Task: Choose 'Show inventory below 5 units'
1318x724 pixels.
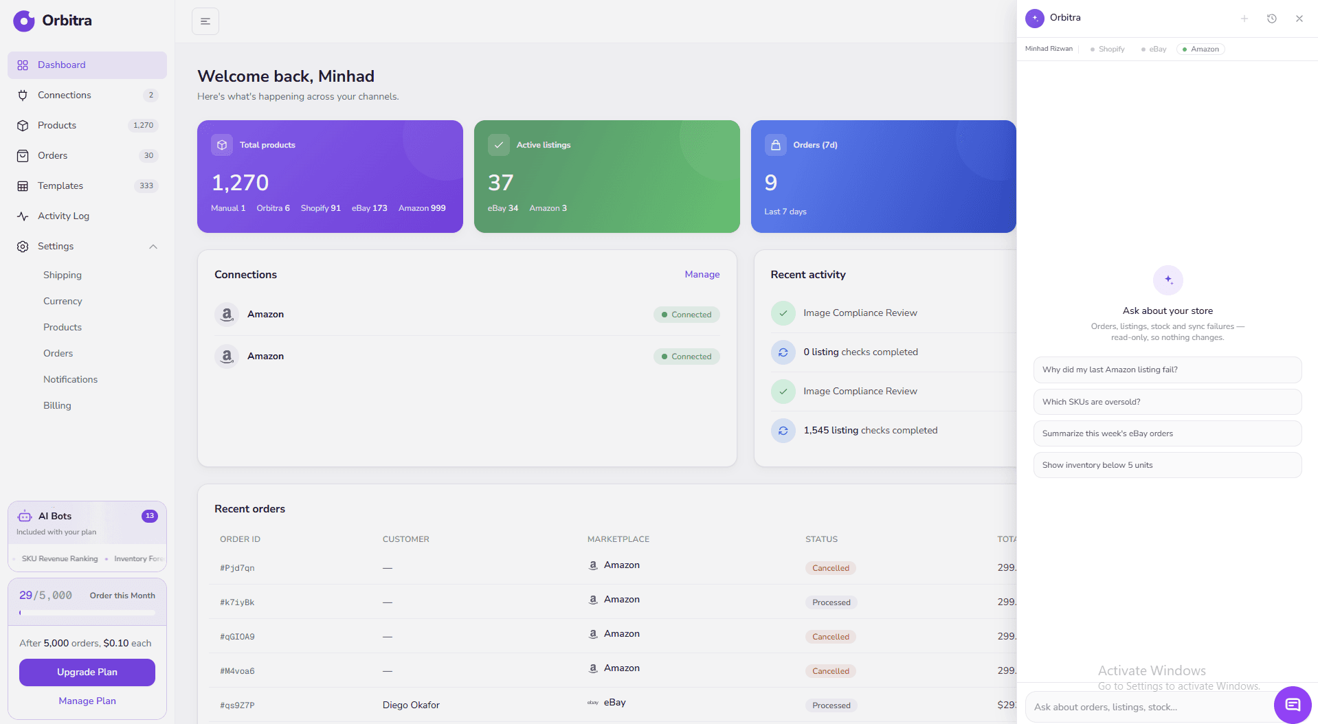Action: pyautogui.click(x=1168, y=465)
